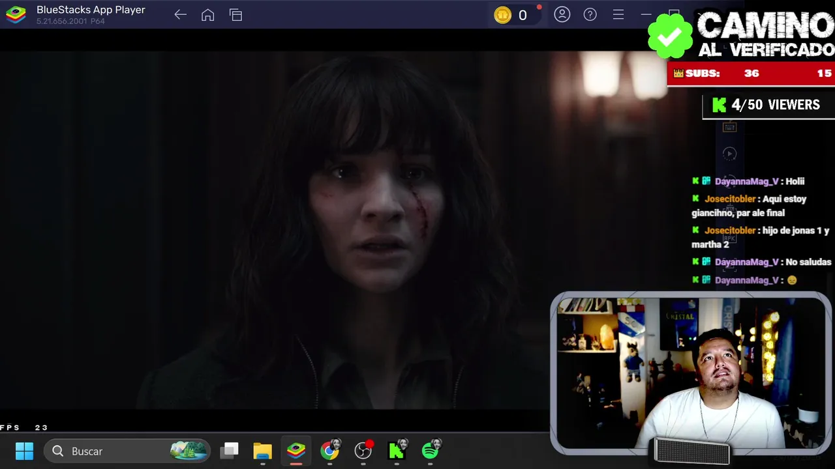The image size is (835, 469).
Task: Click Josecitobler's "Aqui estoy" chat message
Action: pos(749,206)
